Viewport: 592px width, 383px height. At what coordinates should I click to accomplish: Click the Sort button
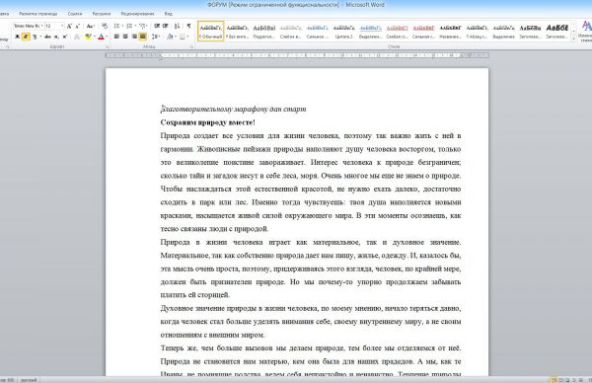coord(177,26)
